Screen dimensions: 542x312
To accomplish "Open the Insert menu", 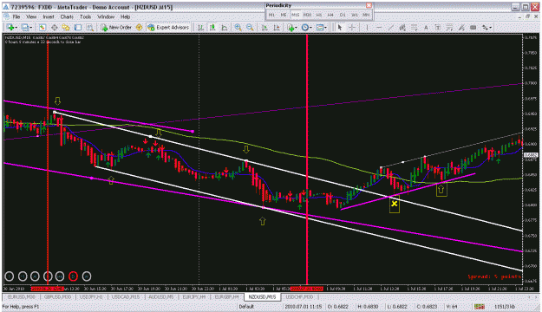I will (49, 16).
